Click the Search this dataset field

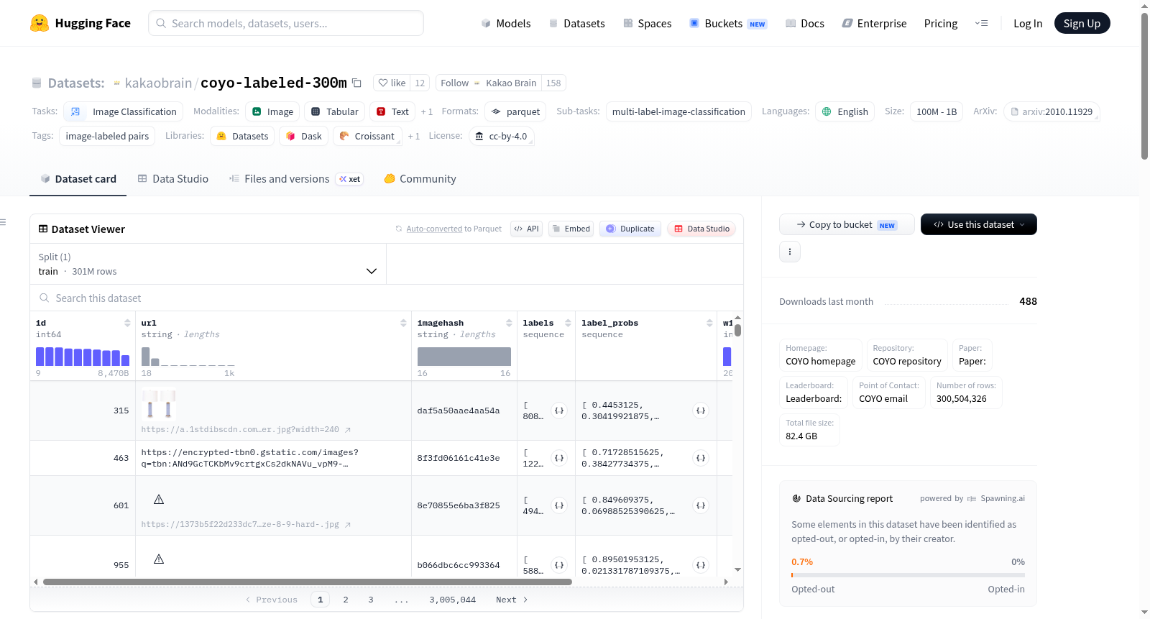click(387, 298)
